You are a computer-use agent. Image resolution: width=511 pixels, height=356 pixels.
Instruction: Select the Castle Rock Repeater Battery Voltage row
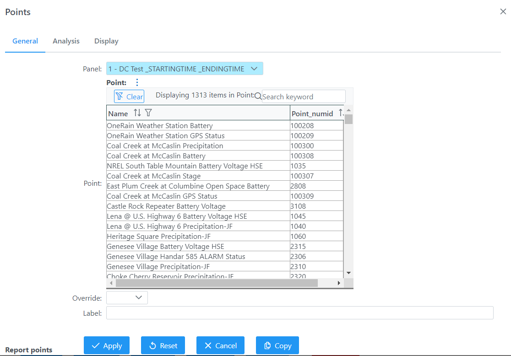pos(166,206)
